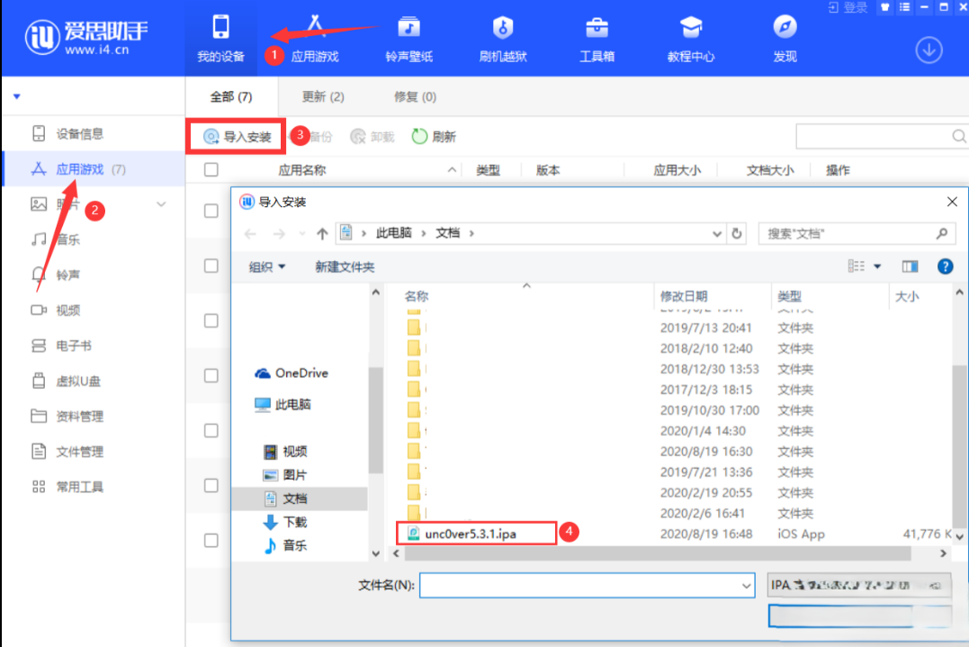The image size is (969, 647).
Task: Select Downloads (下载) in navigation pane
Action: pos(285,522)
